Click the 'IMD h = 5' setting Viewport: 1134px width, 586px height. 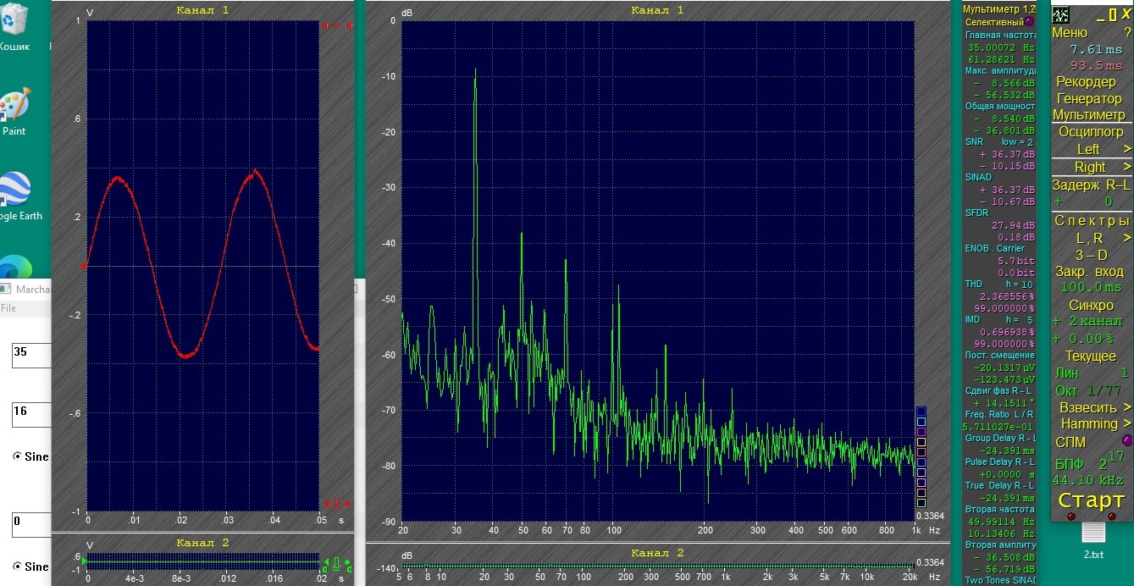(999, 320)
